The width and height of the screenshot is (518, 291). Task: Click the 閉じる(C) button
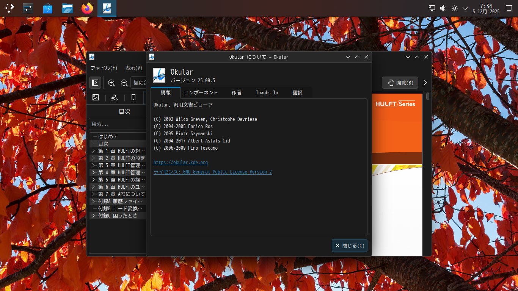click(x=349, y=246)
